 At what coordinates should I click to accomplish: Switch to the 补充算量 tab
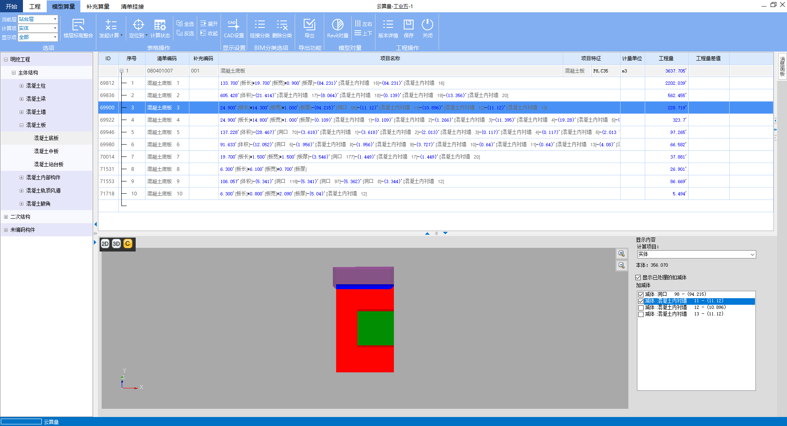pos(98,7)
